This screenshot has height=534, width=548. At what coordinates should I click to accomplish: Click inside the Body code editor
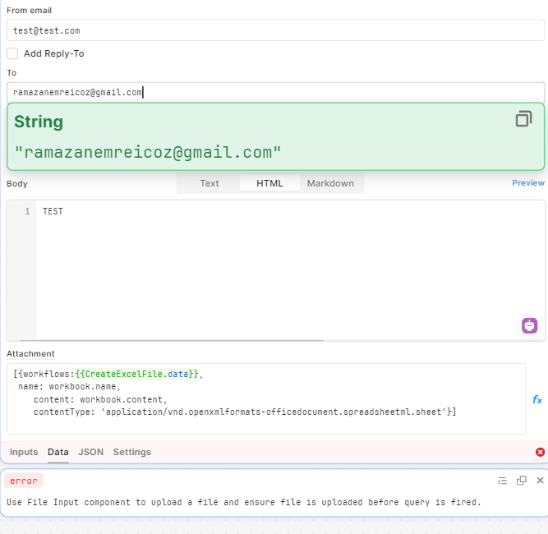click(x=290, y=269)
